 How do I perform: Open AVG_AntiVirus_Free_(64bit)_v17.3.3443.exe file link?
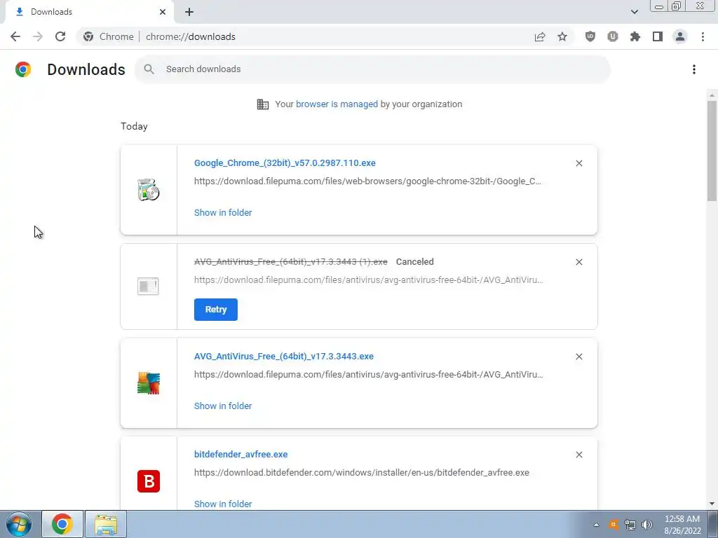click(284, 356)
